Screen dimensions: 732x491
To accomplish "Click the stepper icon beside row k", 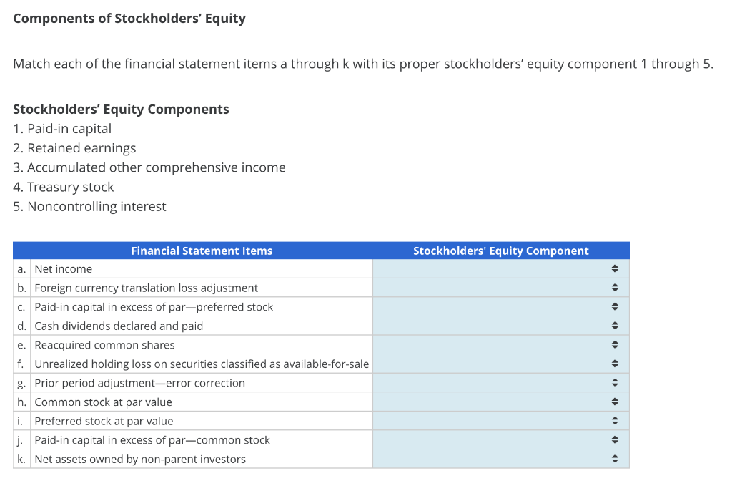I will click(614, 458).
